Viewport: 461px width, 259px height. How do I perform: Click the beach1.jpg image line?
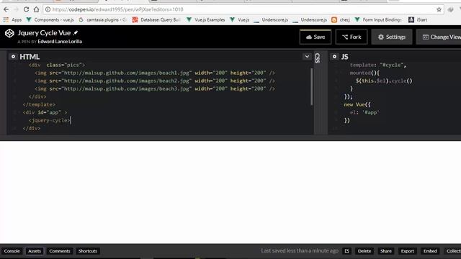pyautogui.click(x=155, y=73)
